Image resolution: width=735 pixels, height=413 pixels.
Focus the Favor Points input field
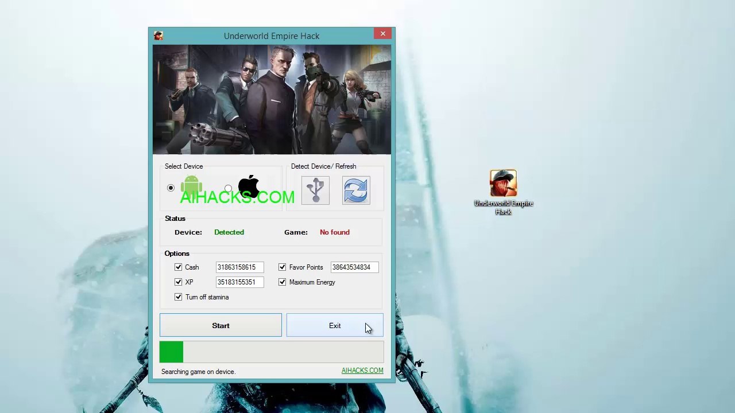coord(354,267)
